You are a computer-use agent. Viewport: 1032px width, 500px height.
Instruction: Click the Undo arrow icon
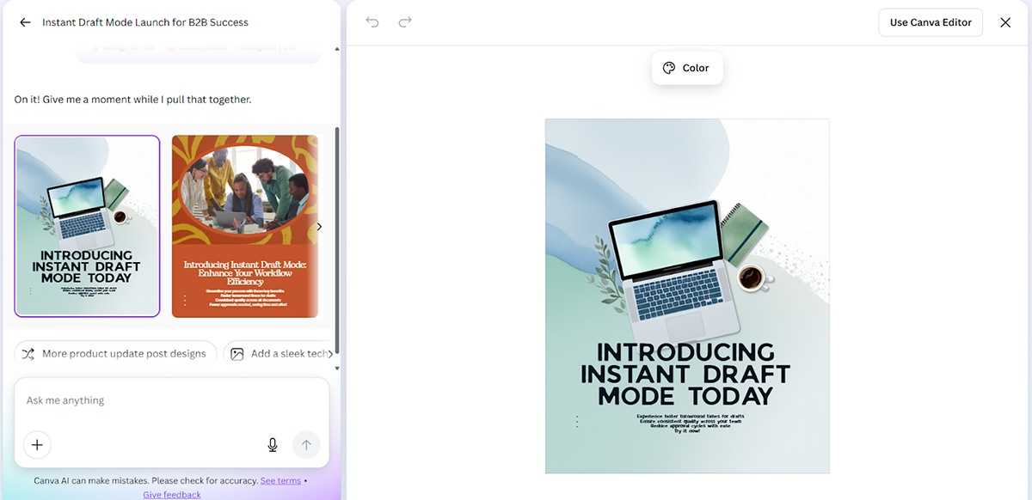pyautogui.click(x=372, y=22)
